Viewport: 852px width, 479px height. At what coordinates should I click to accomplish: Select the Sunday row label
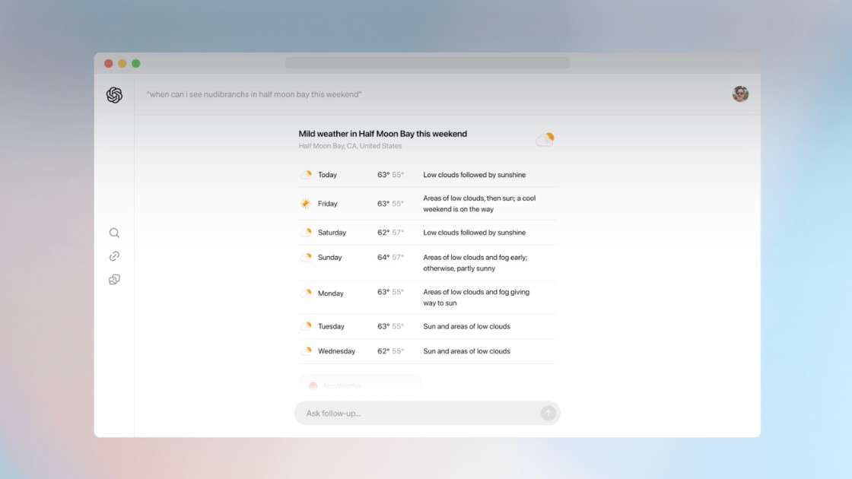pyautogui.click(x=330, y=258)
